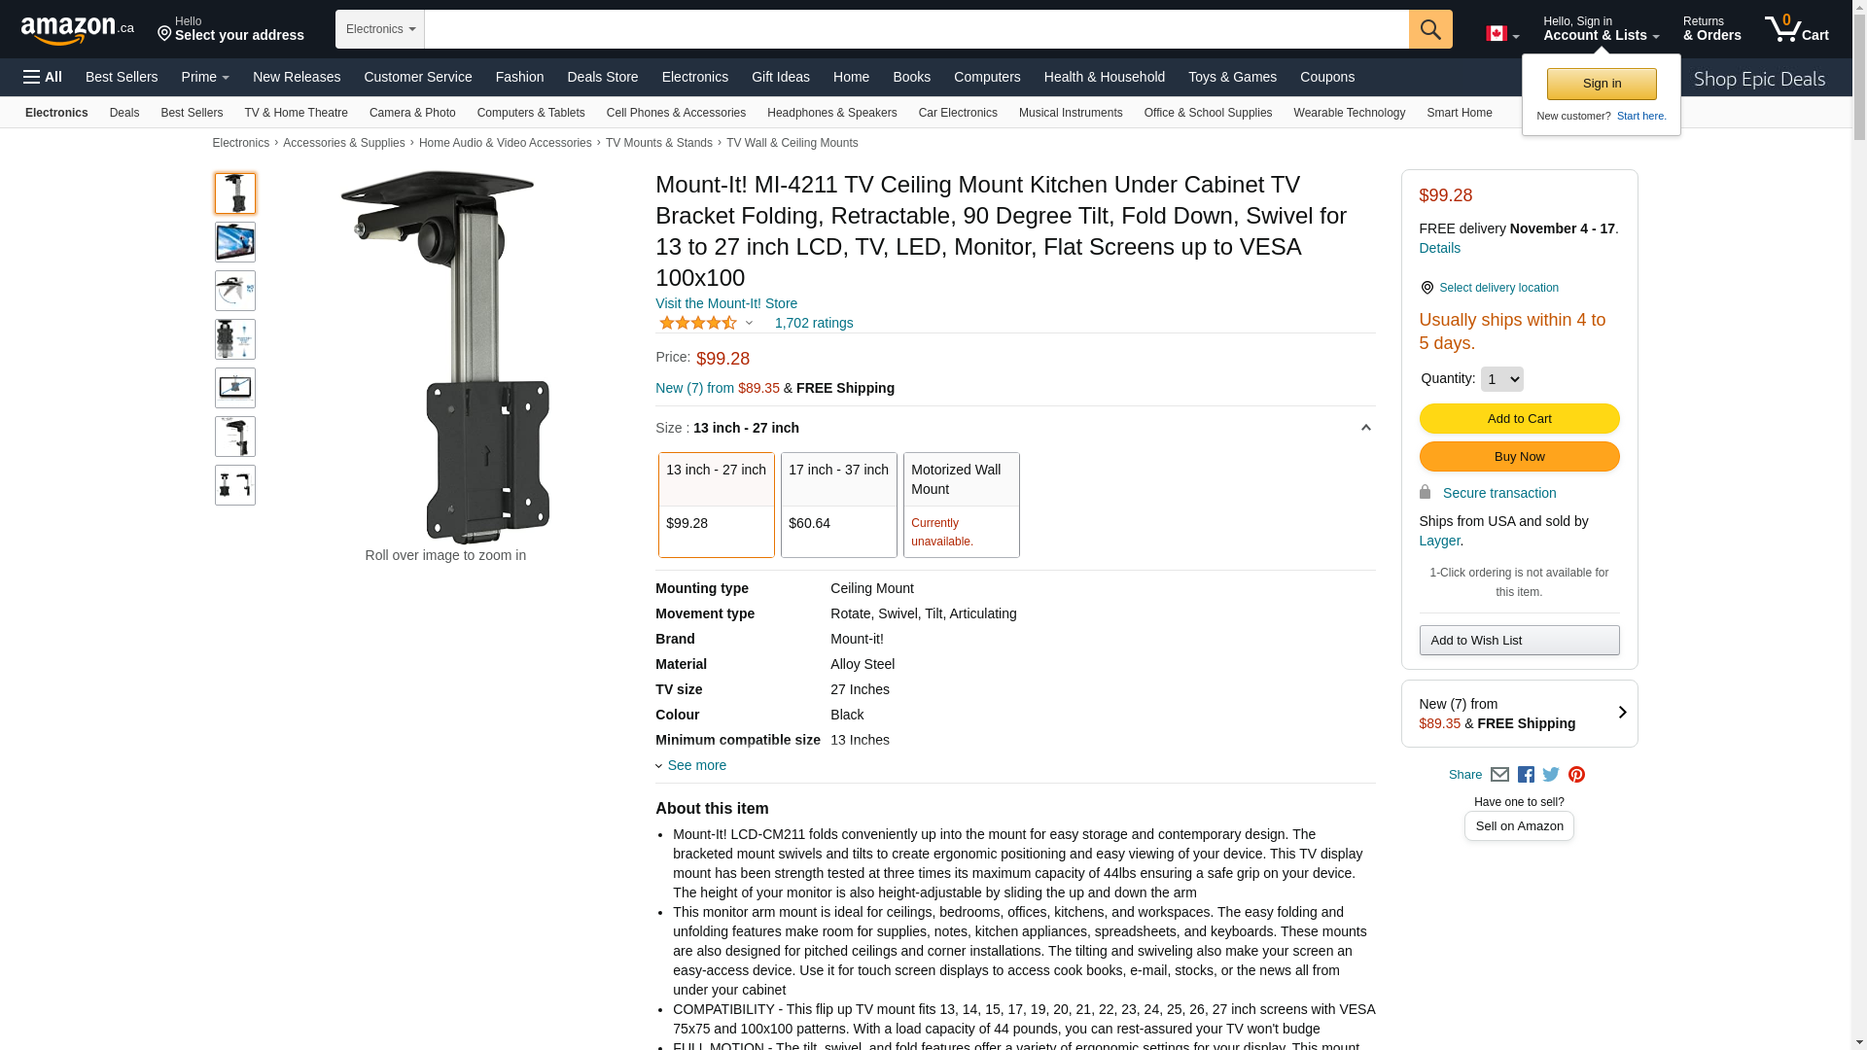
Task: Visit the Mount-It! Store link
Action: point(726,303)
